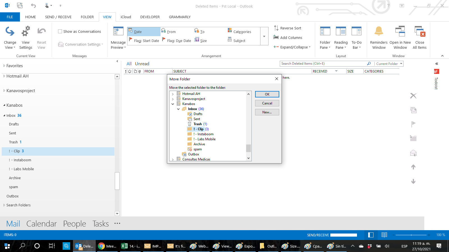The image size is (449, 252).
Task: Open Excel from the Windows taskbar
Action: pos(130,246)
